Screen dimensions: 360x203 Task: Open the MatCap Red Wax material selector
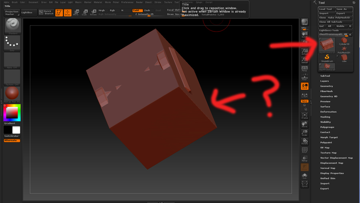(12, 95)
